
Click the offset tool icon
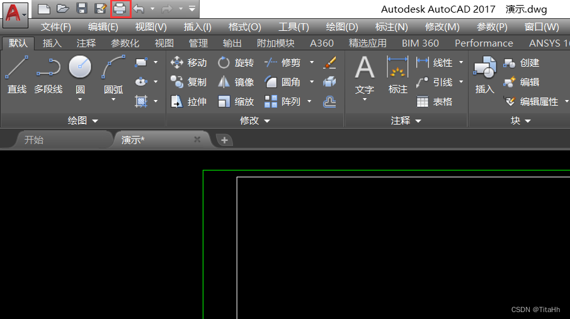point(329,102)
